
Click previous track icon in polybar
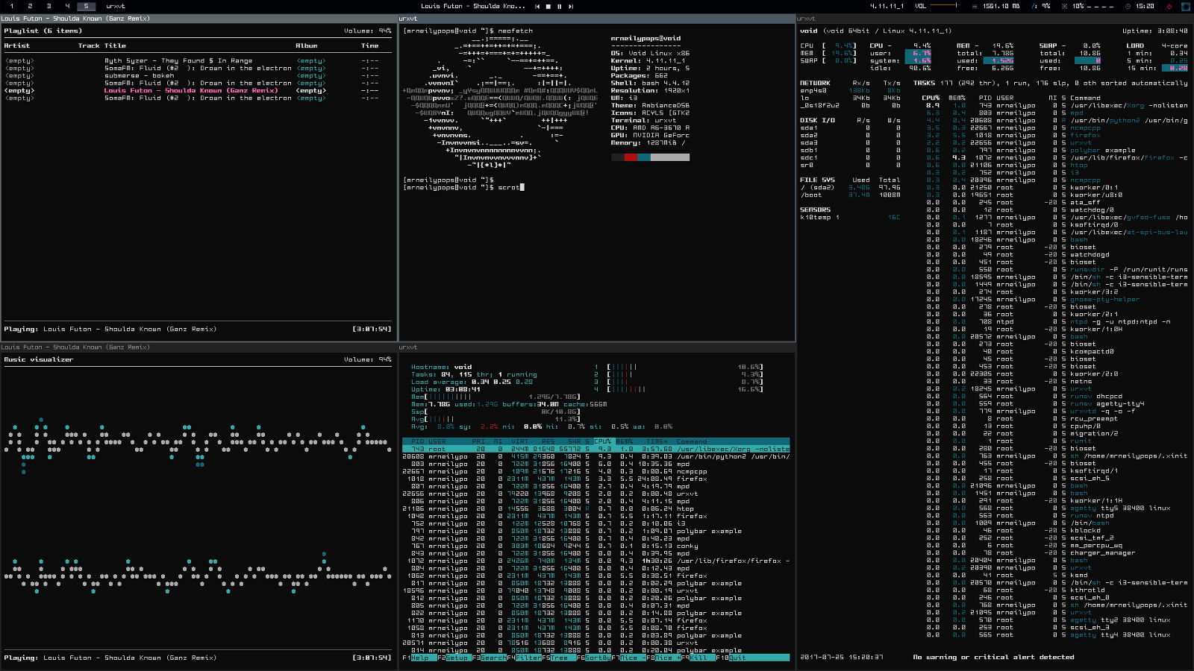click(x=537, y=6)
